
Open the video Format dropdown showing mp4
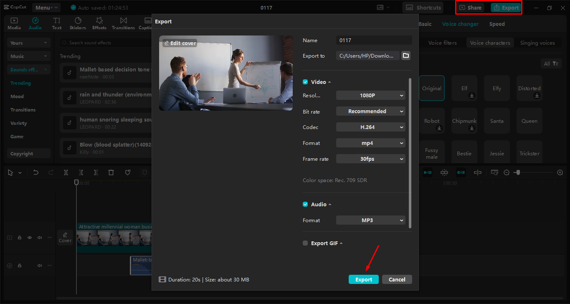pyautogui.click(x=371, y=143)
